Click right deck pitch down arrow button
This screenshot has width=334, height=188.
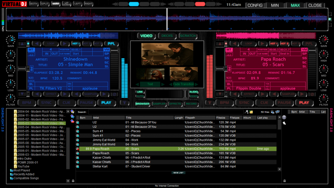click(x=220, y=94)
